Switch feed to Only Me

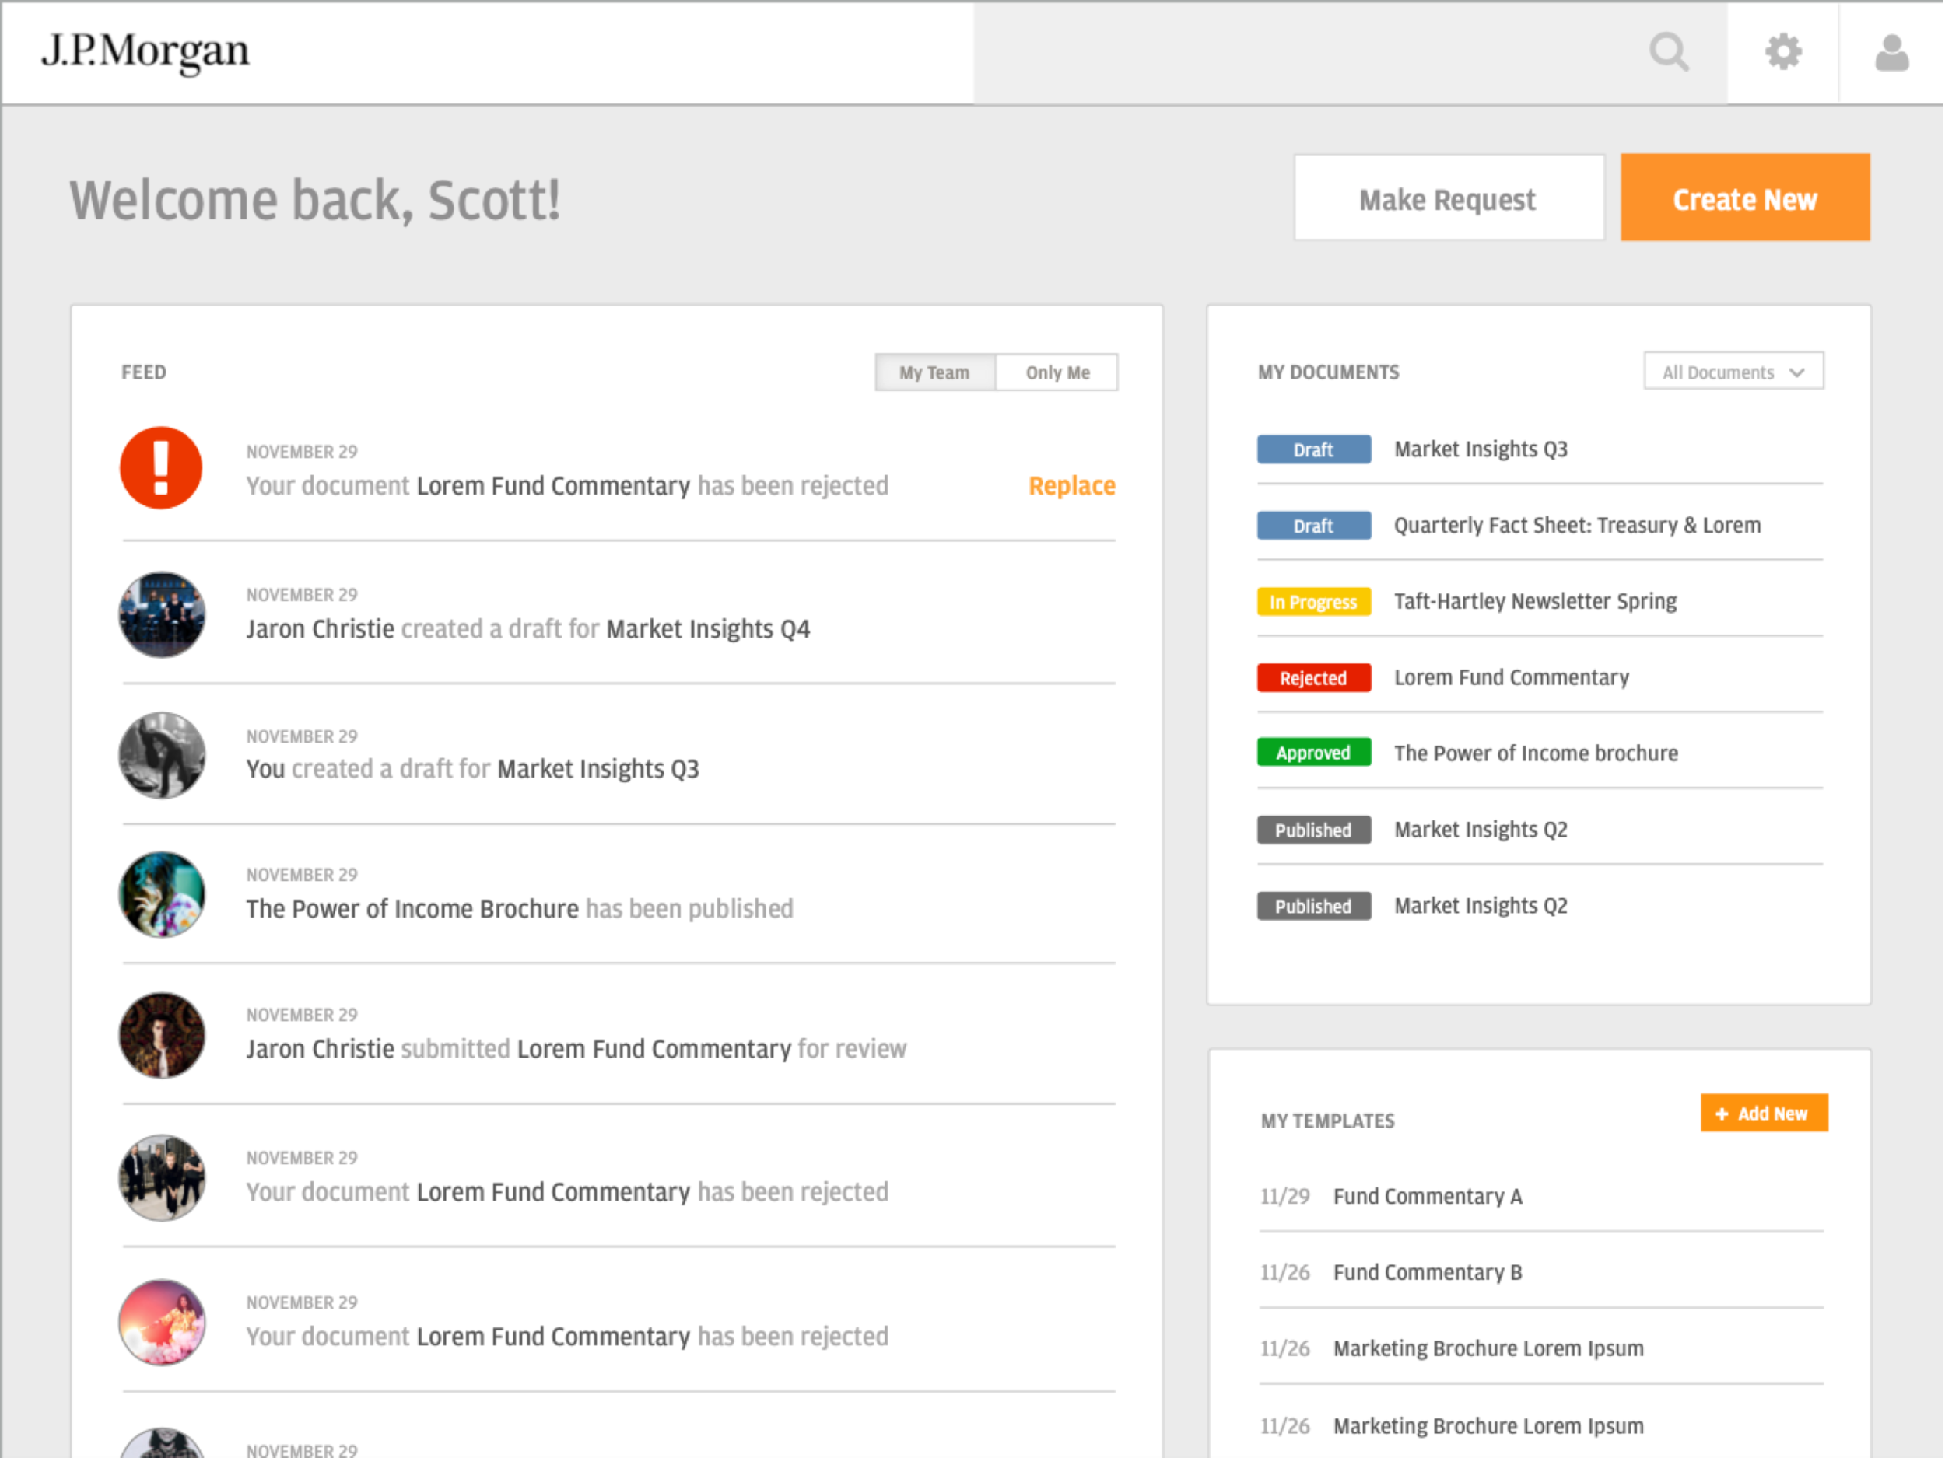click(x=1057, y=372)
